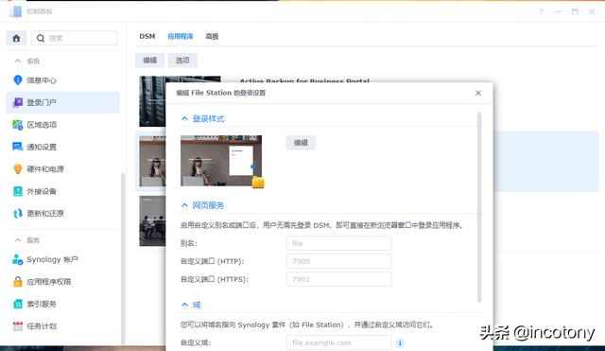This screenshot has width=605, height=351.
Task: Select 登录门户 login portal icon
Action: click(x=18, y=102)
